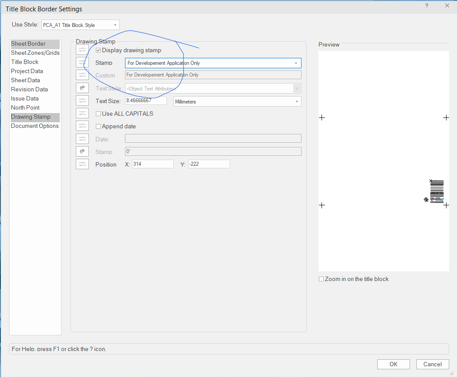Click settings icon beside Use ALL CAPITALS

[x=82, y=114]
